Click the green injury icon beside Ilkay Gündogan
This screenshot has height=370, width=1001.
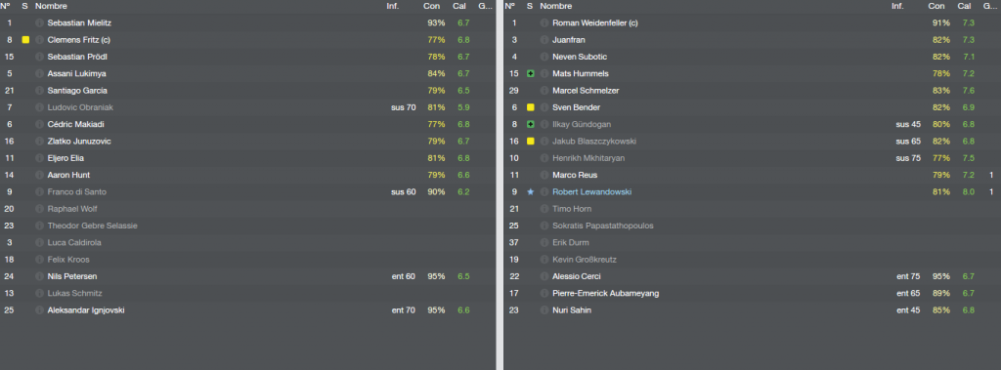tap(531, 124)
